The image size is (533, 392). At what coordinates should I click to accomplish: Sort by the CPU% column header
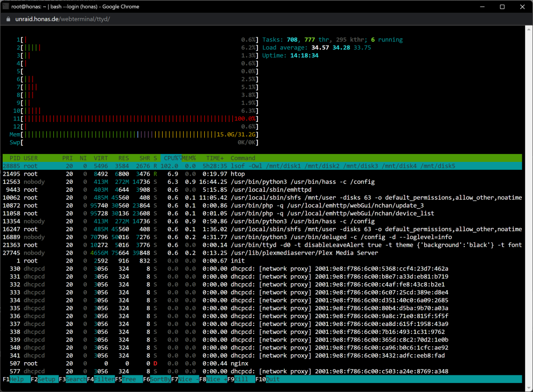(171, 158)
